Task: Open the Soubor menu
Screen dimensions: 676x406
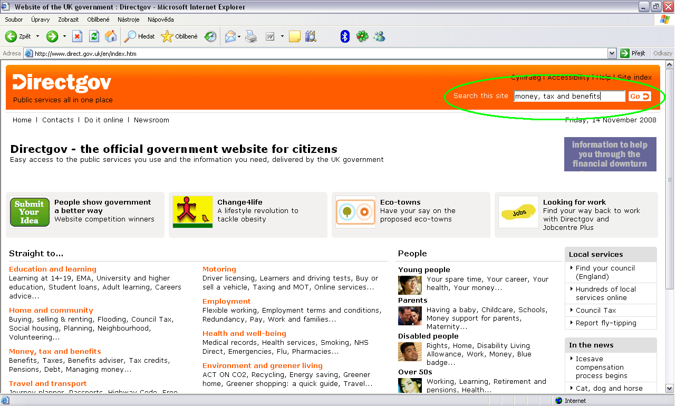Action: pyautogui.click(x=14, y=20)
